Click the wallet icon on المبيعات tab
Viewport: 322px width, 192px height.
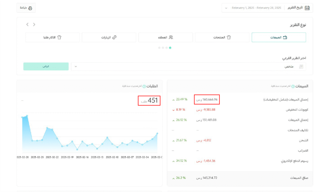(285, 38)
